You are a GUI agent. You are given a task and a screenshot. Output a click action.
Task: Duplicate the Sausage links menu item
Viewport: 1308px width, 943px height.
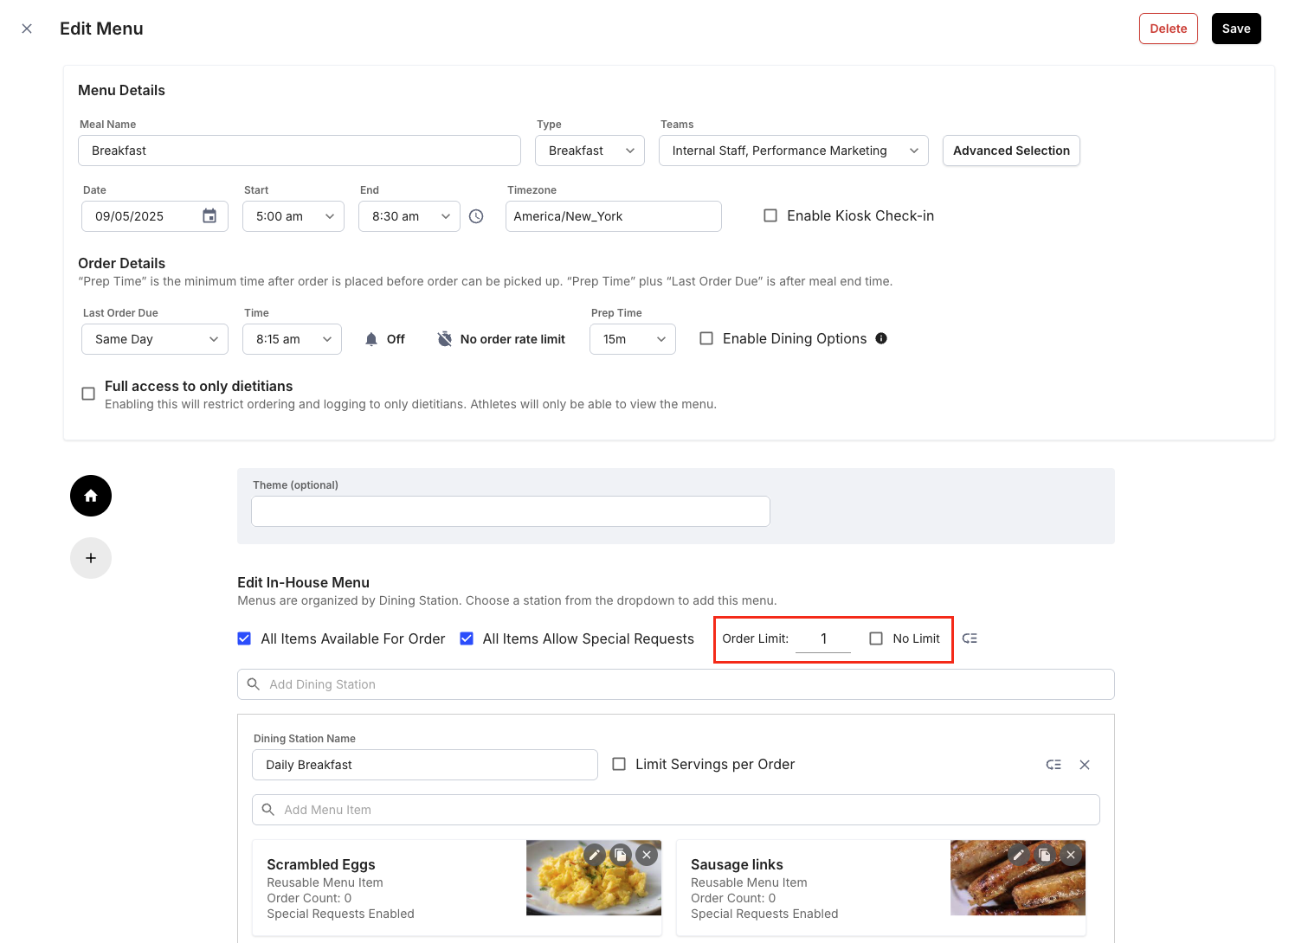tap(1045, 855)
